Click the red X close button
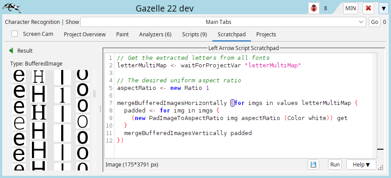The height and width of the screenshot is (178, 391). pos(368,8)
